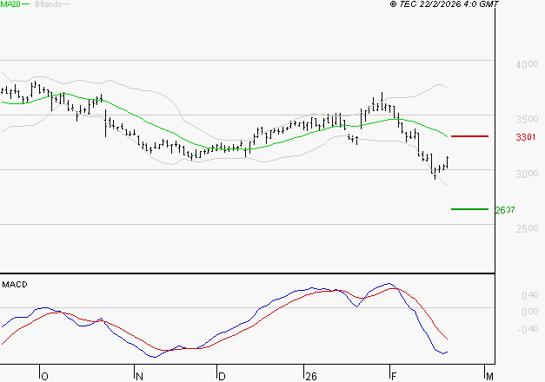Click the MA20 legend label

tap(10, 4)
